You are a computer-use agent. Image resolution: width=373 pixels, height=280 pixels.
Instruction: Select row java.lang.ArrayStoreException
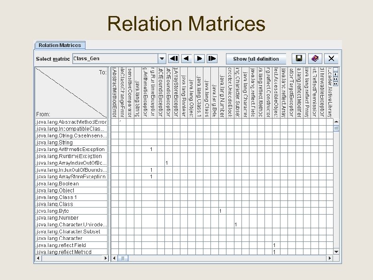click(x=71, y=177)
